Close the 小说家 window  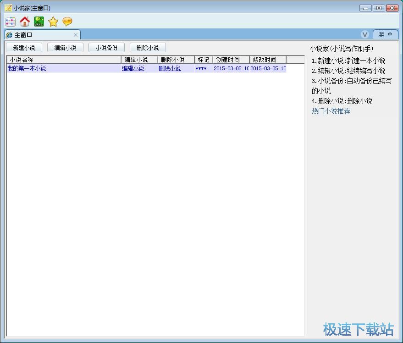392,8
